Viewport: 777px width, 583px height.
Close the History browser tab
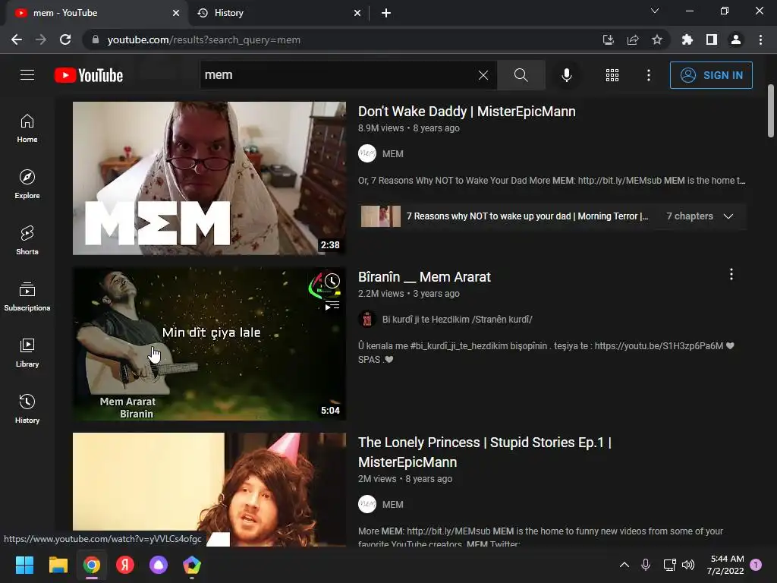tap(357, 13)
